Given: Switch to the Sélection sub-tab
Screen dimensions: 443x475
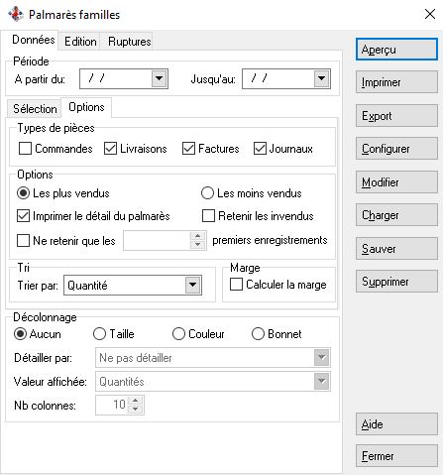Looking at the screenshot, I should (35, 108).
